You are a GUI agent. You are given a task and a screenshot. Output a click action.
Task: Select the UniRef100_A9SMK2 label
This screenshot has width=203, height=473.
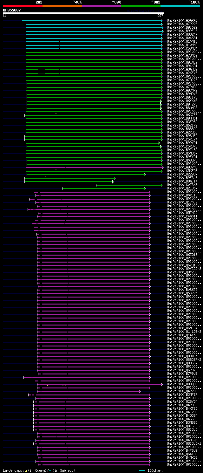tap(182, 90)
